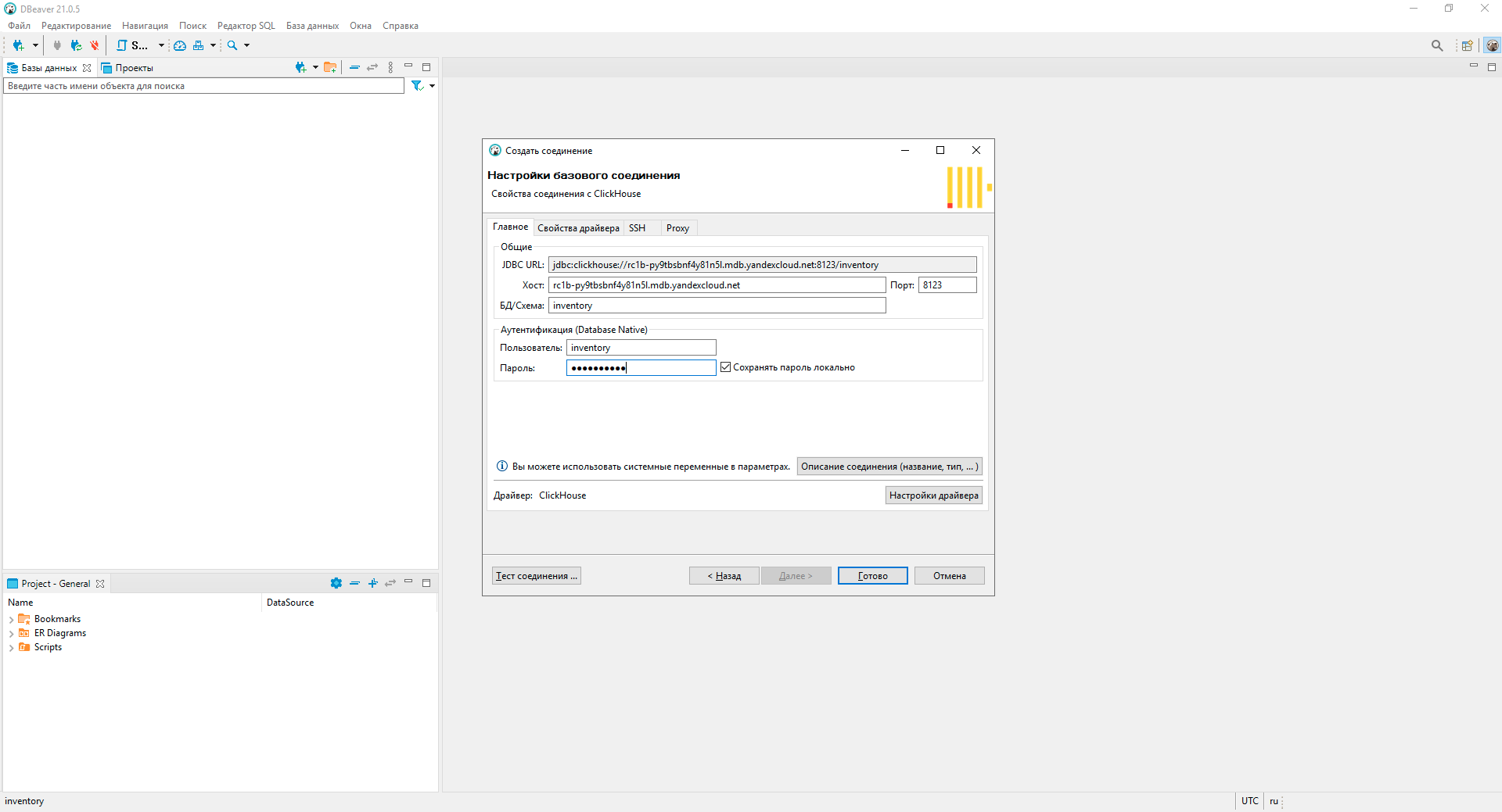1502x812 pixels.
Task: Click Тест соединения button
Action: tap(537, 576)
